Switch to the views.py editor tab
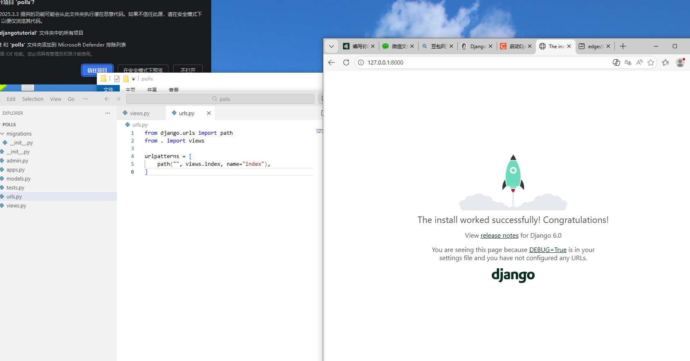This screenshot has height=361, width=690. (142, 113)
